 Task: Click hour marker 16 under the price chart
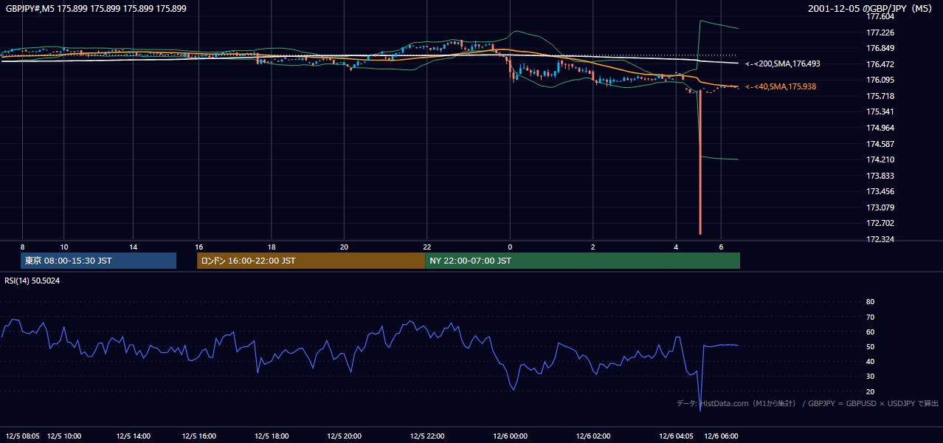point(199,247)
